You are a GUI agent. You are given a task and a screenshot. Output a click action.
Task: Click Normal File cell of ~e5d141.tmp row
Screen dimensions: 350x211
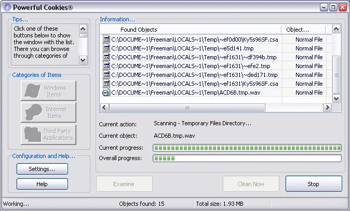click(309, 48)
